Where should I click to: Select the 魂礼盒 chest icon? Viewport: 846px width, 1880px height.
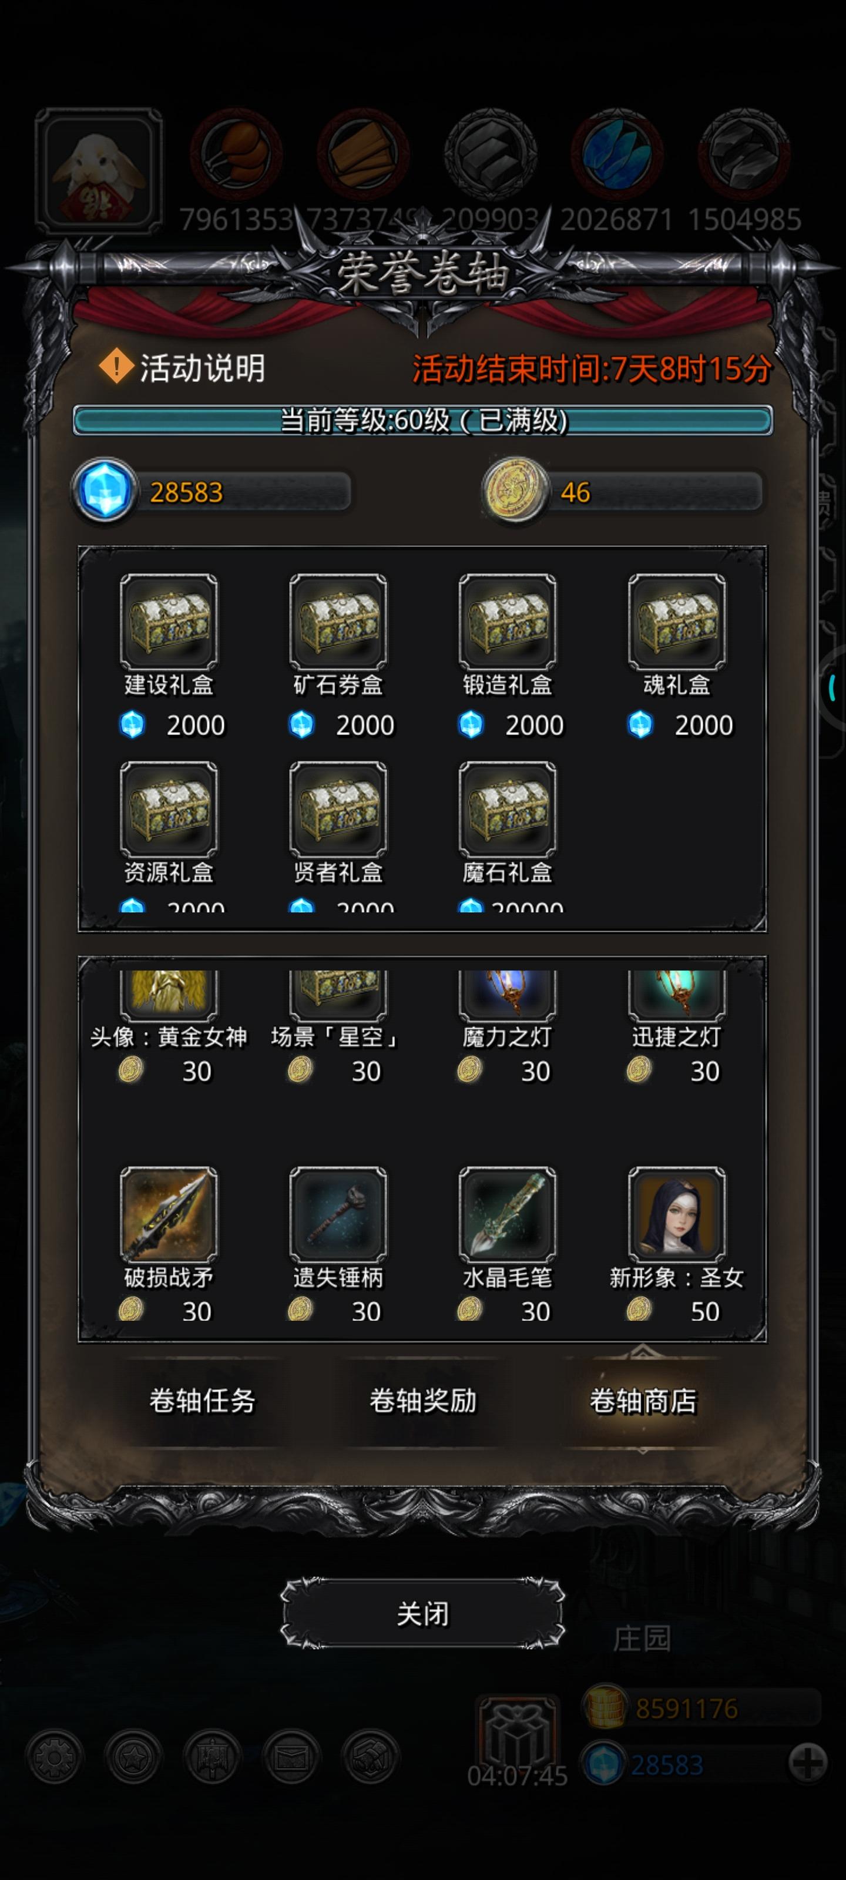[677, 621]
